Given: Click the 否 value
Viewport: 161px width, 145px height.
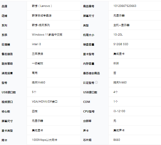Looking at the screenshot, I should pos(115,73).
